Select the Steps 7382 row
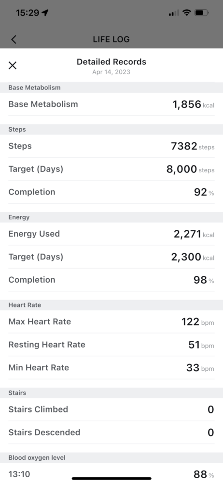Image resolution: width=223 pixels, height=484 pixels. click(x=111, y=146)
